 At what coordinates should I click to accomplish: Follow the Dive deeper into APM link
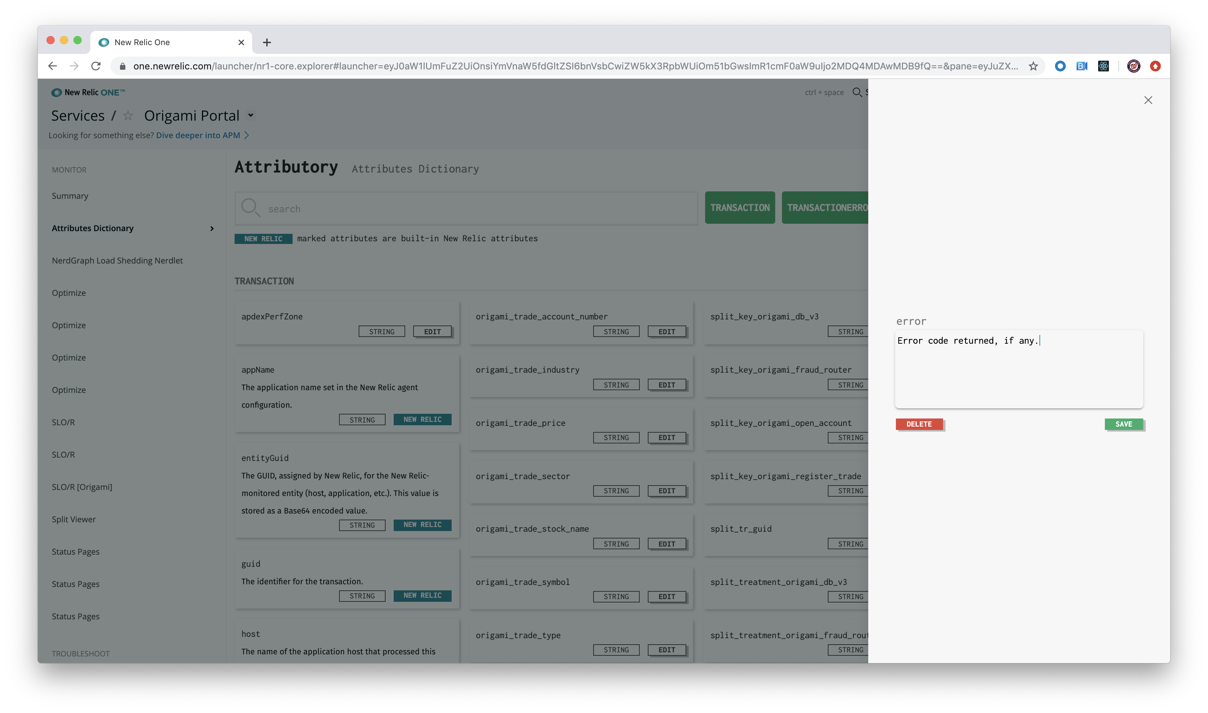click(198, 135)
